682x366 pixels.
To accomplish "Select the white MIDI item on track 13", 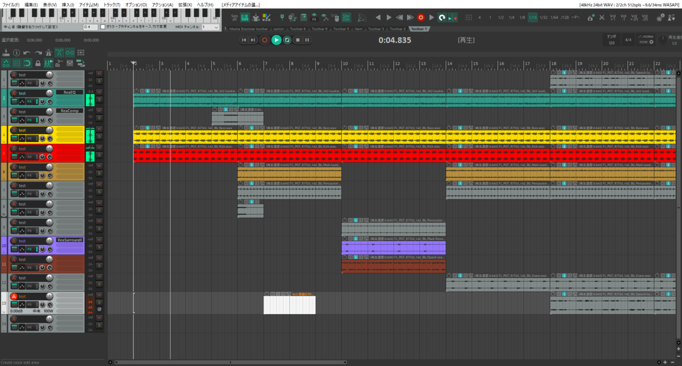I will click(289, 305).
